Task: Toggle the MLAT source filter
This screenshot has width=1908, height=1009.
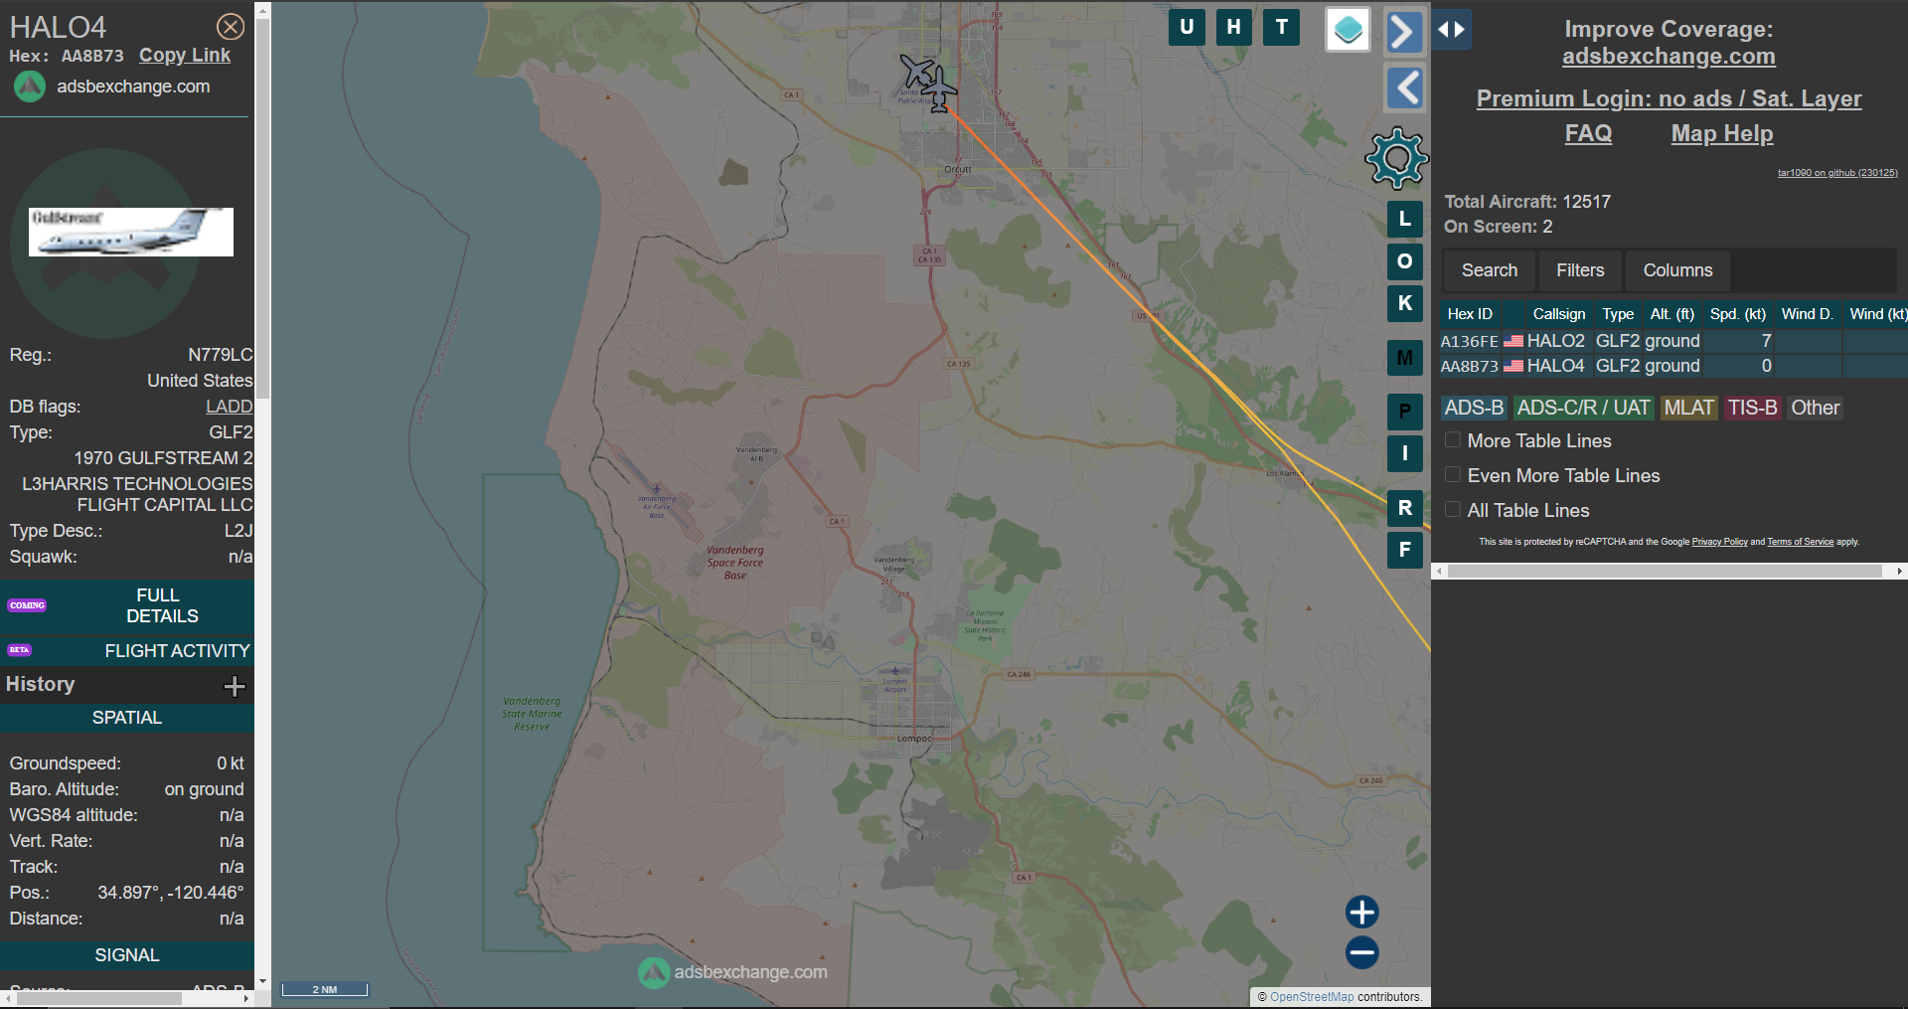Action: point(1688,408)
